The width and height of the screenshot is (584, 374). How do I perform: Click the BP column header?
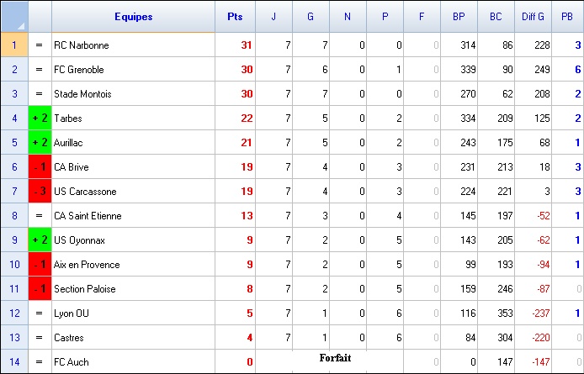pyautogui.click(x=459, y=17)
